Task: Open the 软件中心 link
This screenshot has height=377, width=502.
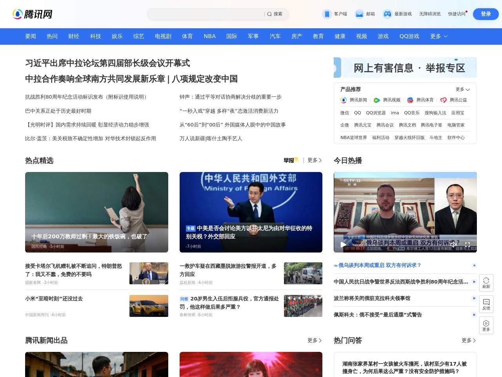Action: pos(456,137)
